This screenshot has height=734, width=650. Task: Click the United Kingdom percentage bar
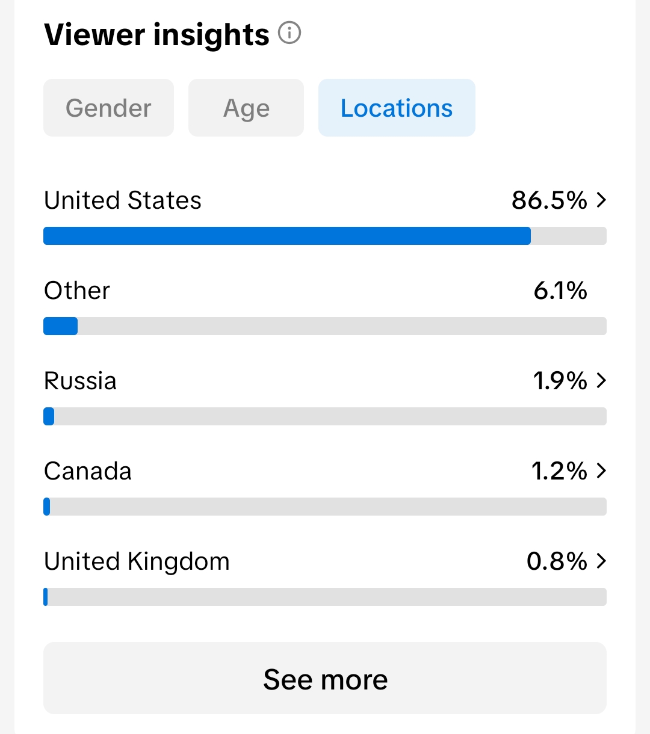point(325,597)
